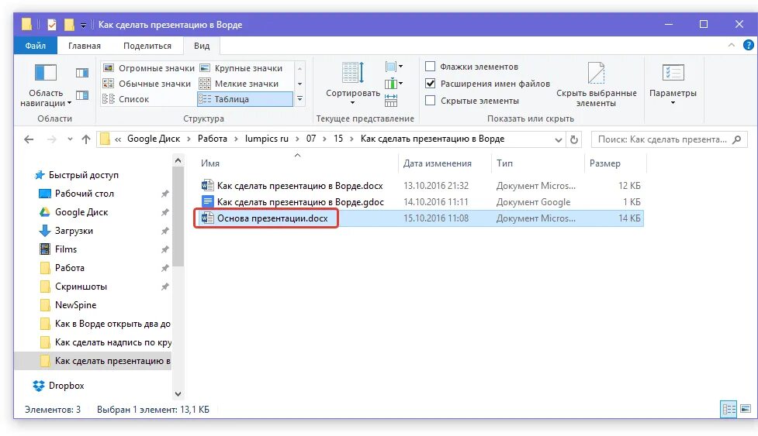Expand the layout gallery more arrow
Viewport: 758px width, 436px height.
299,99
